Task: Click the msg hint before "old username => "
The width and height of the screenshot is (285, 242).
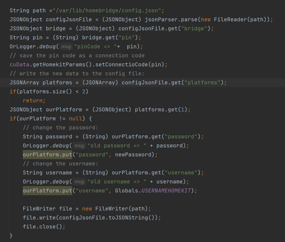Action: coord(79,182)
